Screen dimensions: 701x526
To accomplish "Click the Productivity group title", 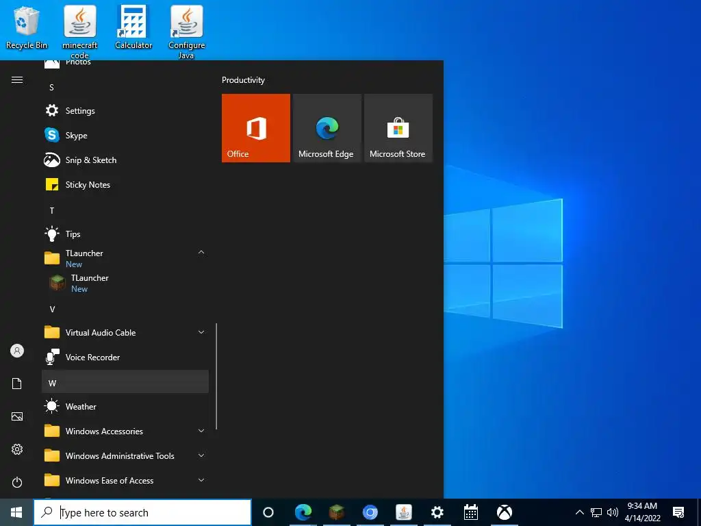I will tap(243, 80).
